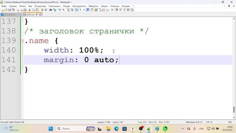Zoom in using the toolbar magnifier icon

point(59,10)
